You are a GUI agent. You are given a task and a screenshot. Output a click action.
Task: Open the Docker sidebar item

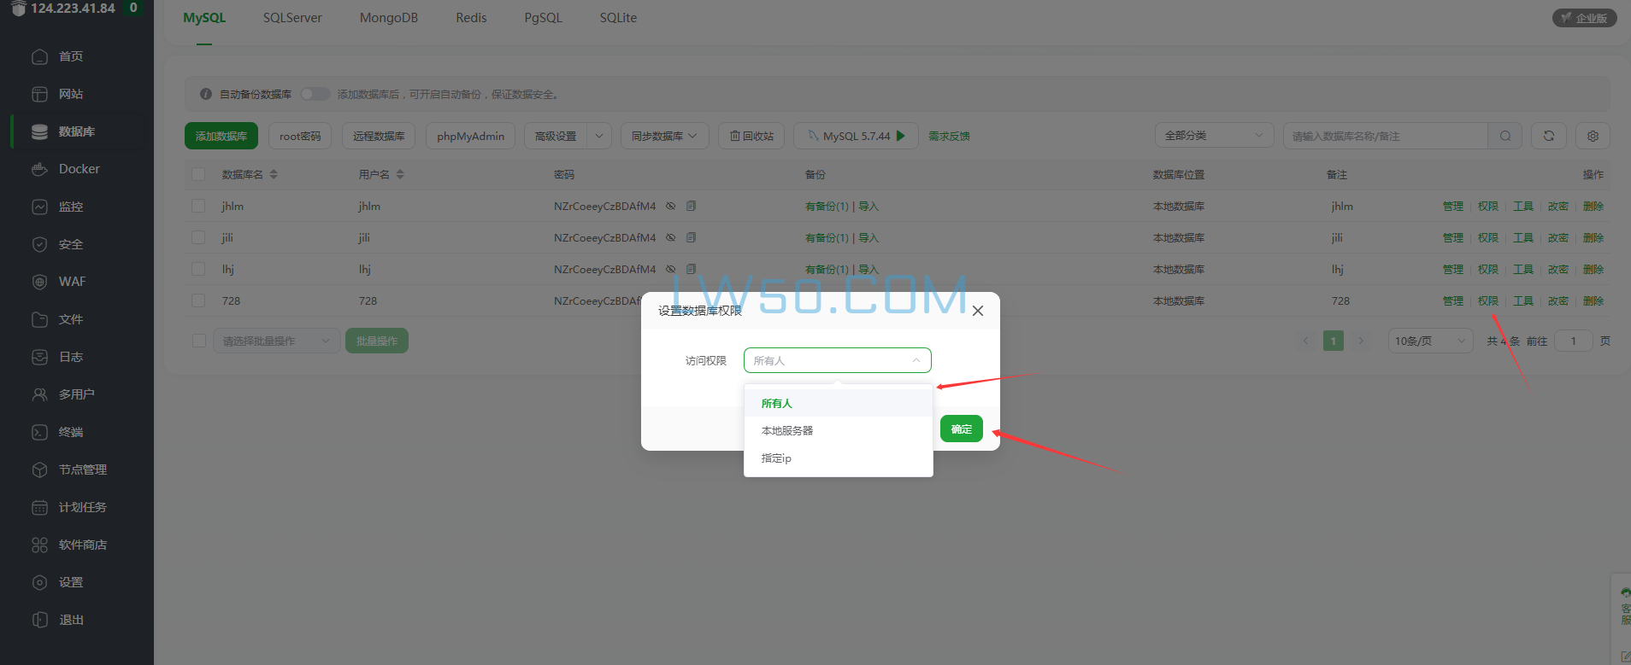click(79, 169)
